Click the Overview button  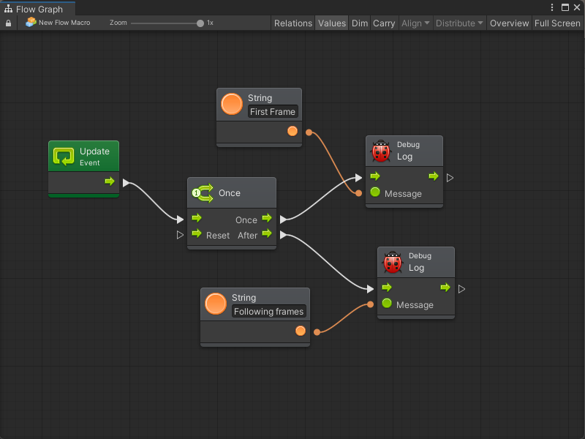pos(509,23)
